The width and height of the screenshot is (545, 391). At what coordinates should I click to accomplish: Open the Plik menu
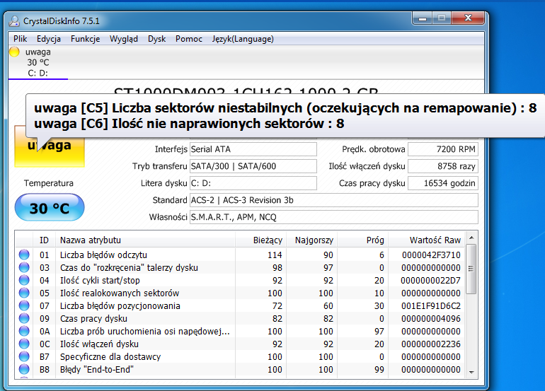pos(20,39)
